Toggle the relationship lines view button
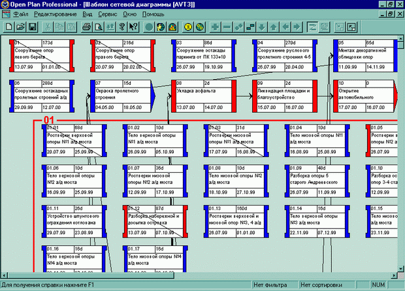The width and height of the screenshot is (405, 291). click(x=313, y=27)
